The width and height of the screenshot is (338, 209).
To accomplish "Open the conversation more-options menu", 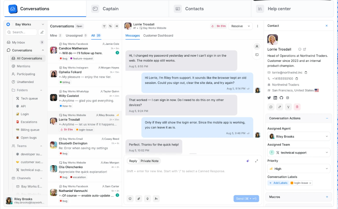I will [257, 26].
